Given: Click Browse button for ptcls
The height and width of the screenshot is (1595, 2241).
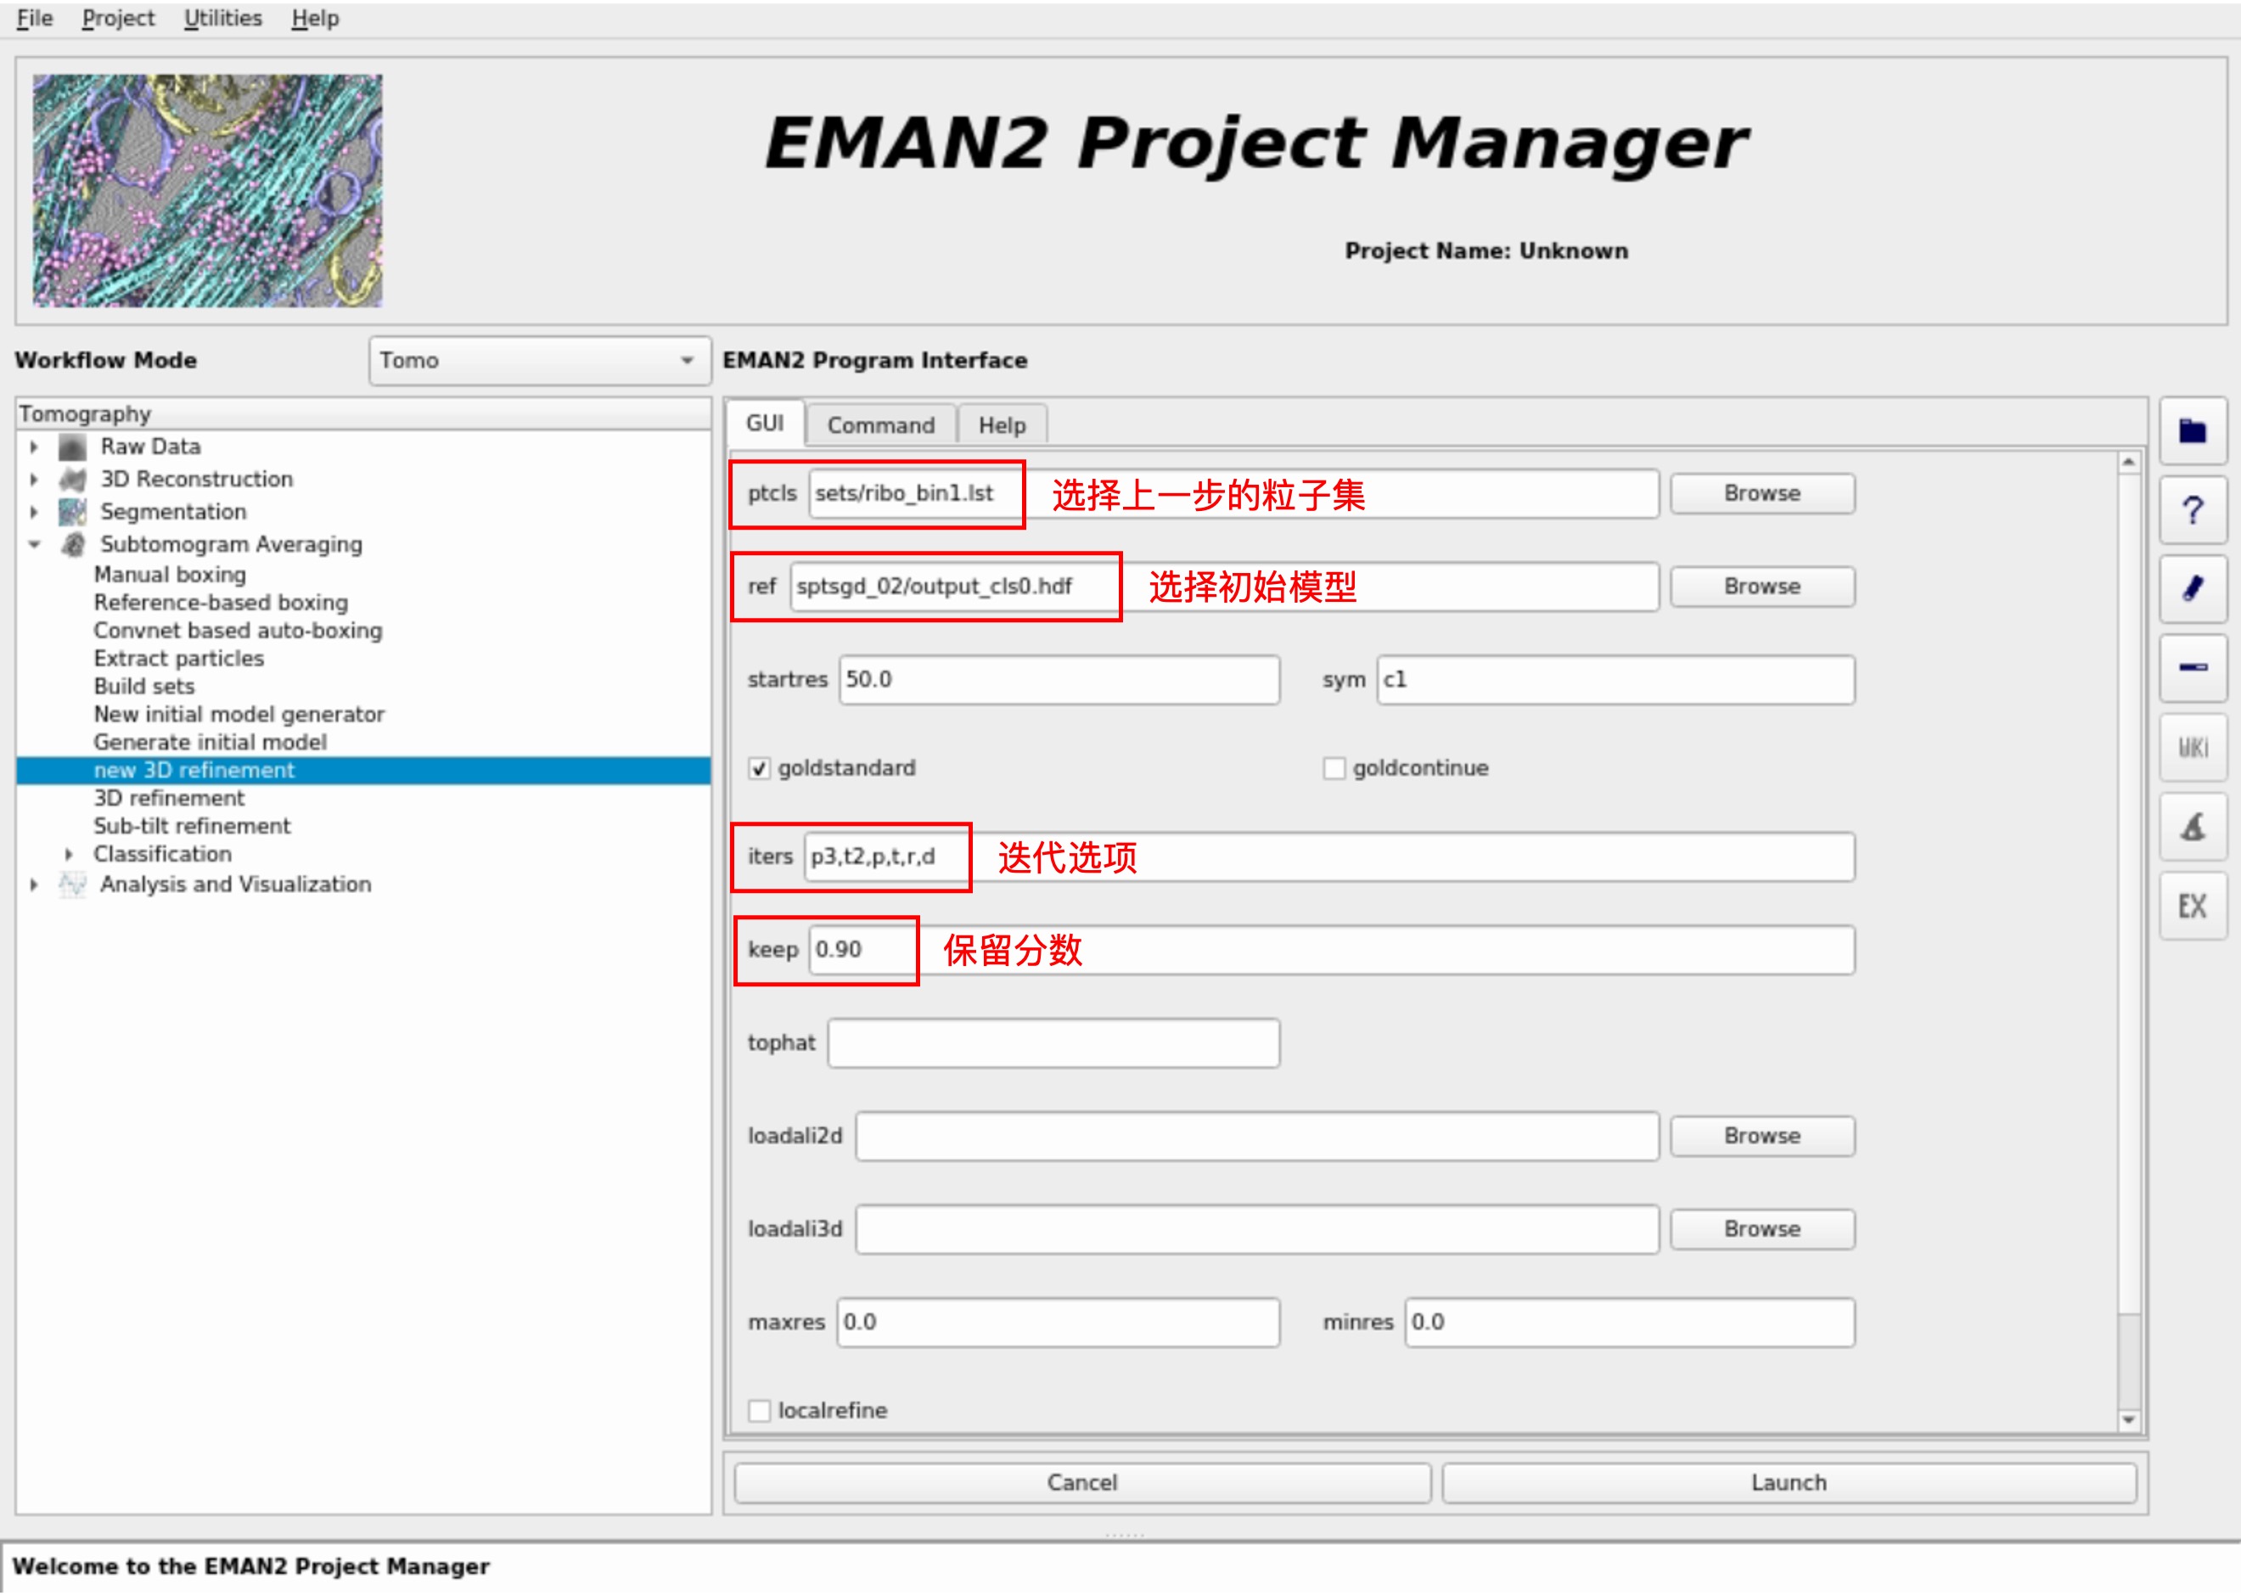Looking at the screenshot, I should coord(1761,493).
